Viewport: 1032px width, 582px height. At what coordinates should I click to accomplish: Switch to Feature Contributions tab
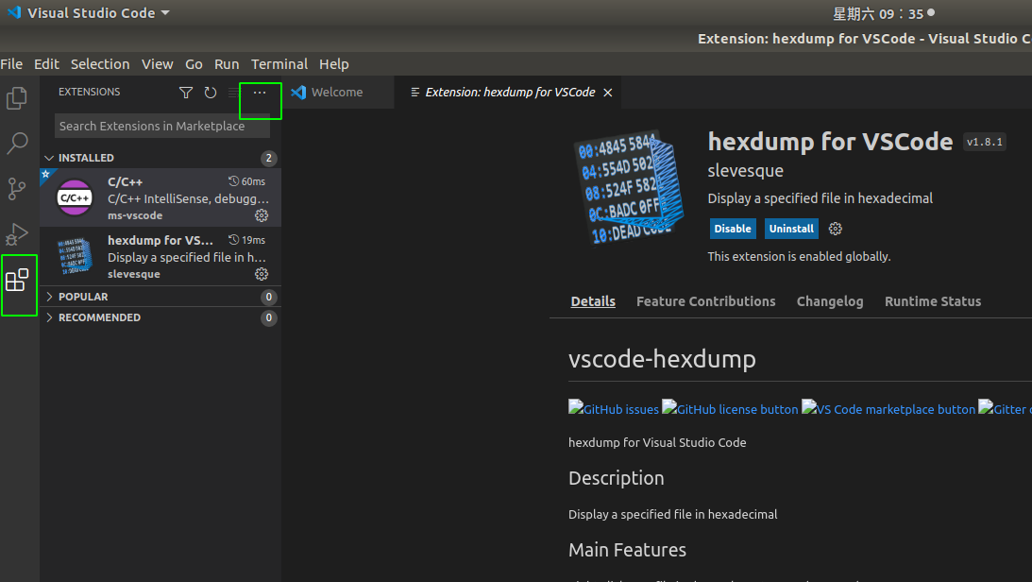click(705, 301)
